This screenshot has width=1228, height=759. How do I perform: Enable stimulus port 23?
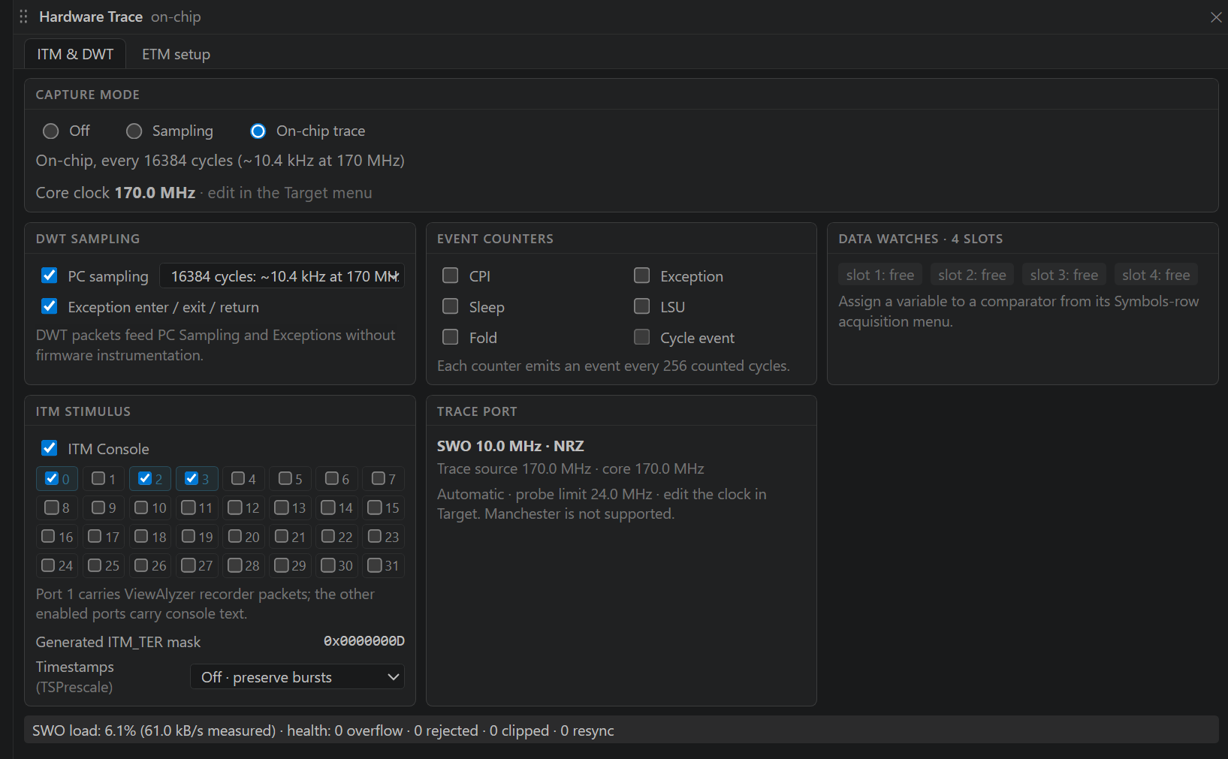[x=375, y=536]
